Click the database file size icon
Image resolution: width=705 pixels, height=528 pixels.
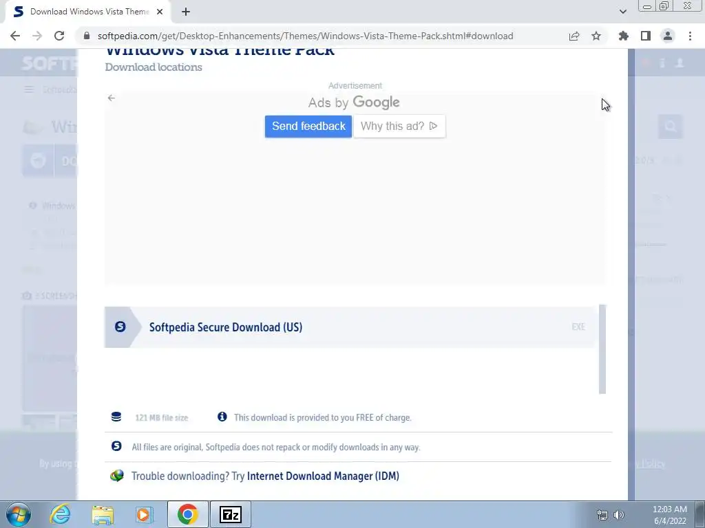click(116, 417)
